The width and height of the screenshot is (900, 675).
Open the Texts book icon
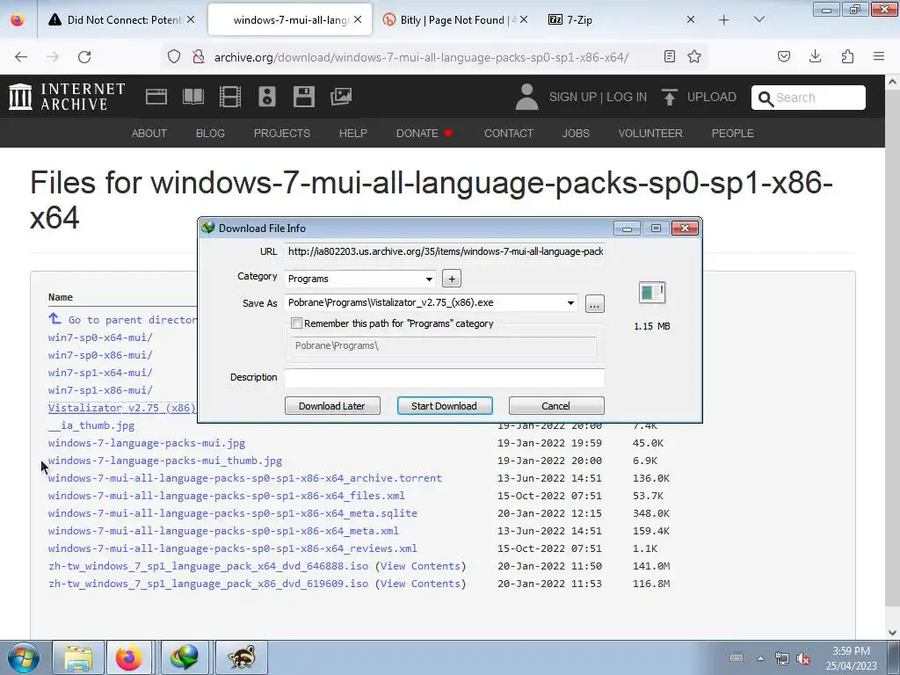pyautogui.click(x=193, y=97)
